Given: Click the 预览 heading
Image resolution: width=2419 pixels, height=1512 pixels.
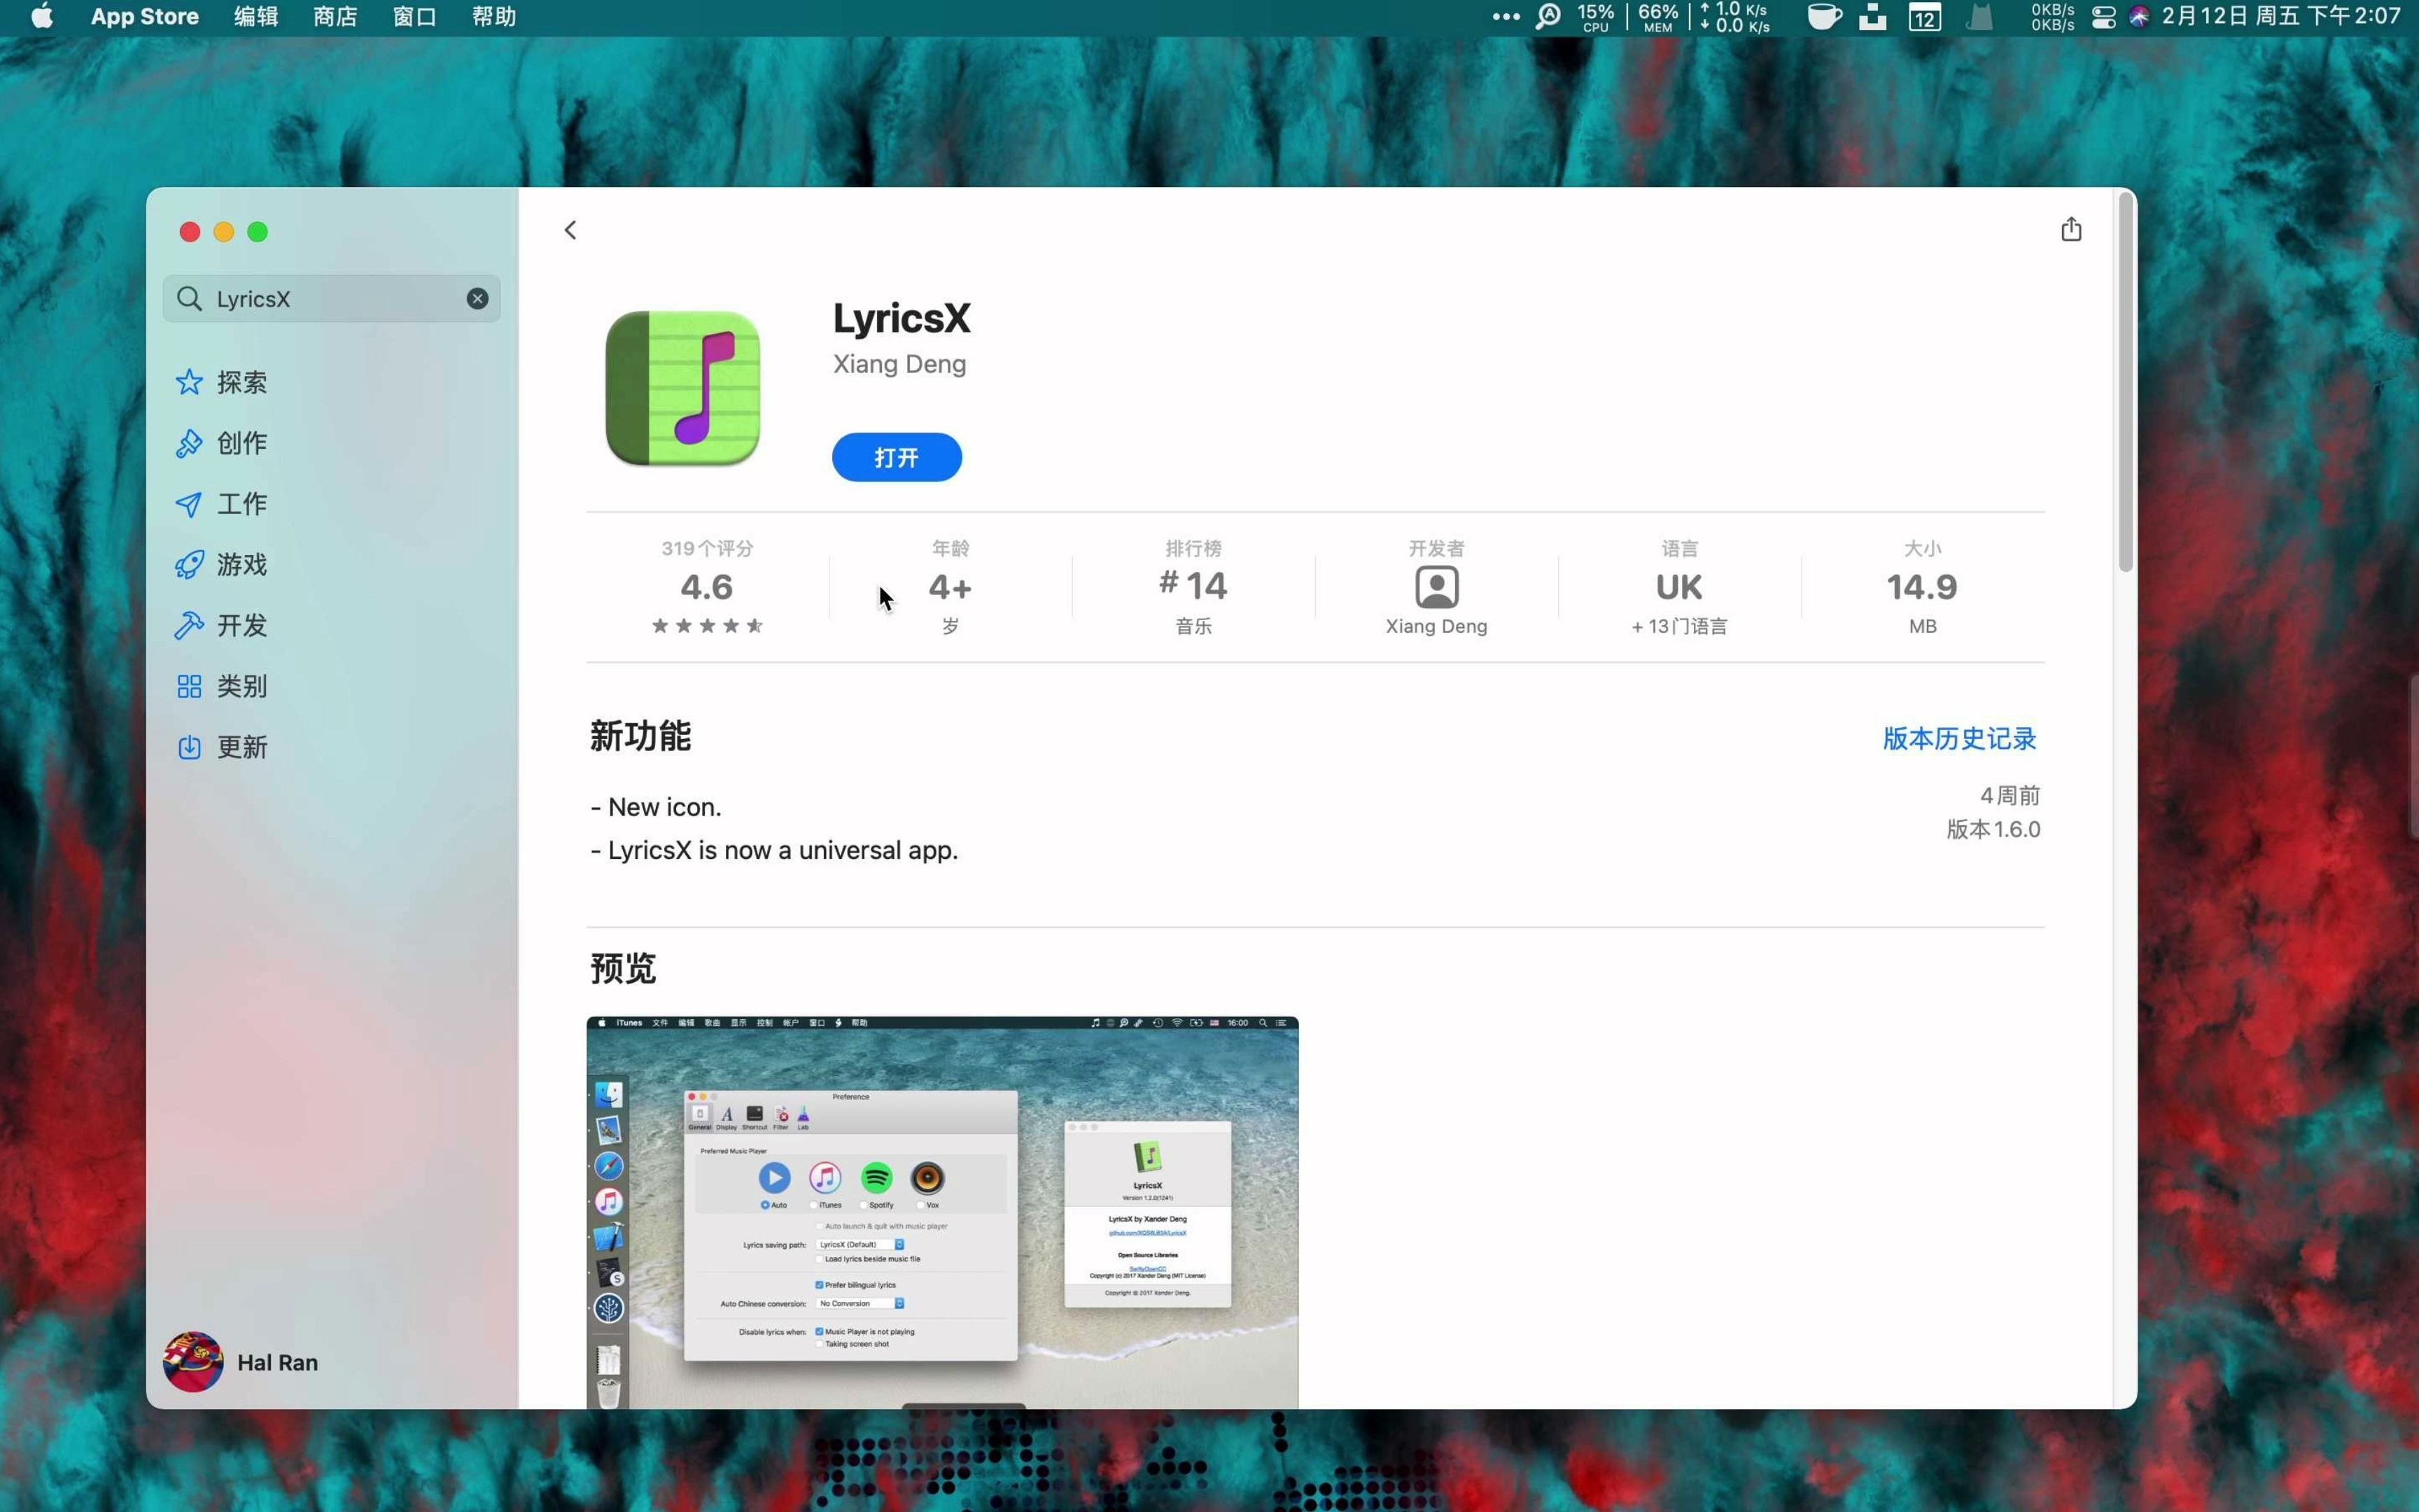Looking at the screenshot, I should tap(623, 968).
